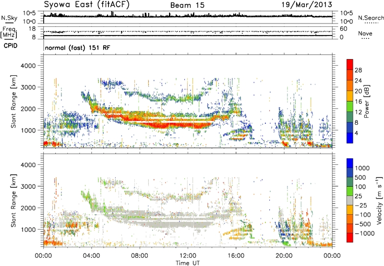
Task: Pick the grey -25 to 25 Velocity segment
Action: coord(350,200)
